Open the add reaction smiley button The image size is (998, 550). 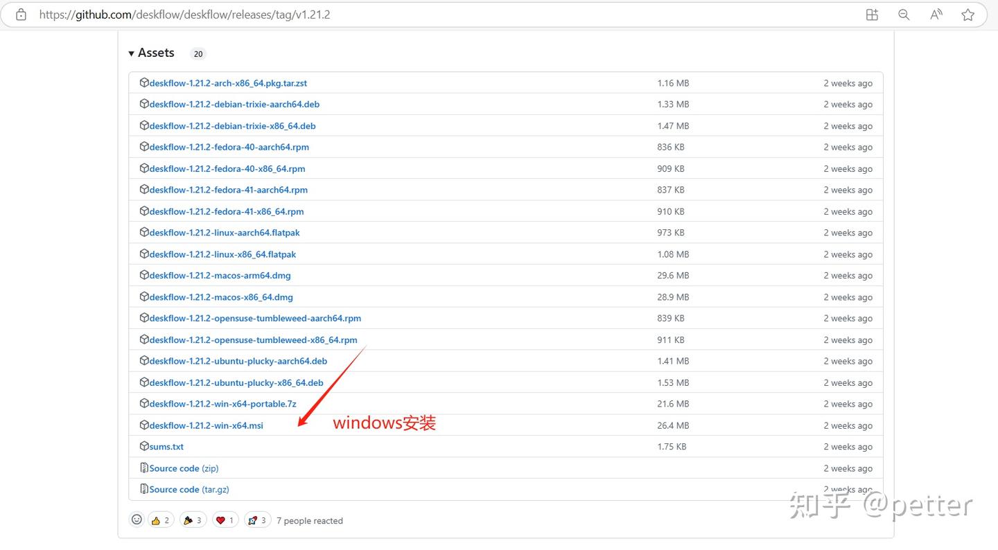(x=137, y=520)
